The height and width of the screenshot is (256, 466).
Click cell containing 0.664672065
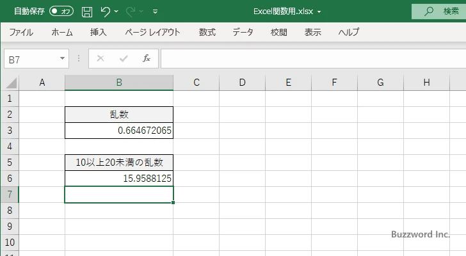tap(119, 131)
